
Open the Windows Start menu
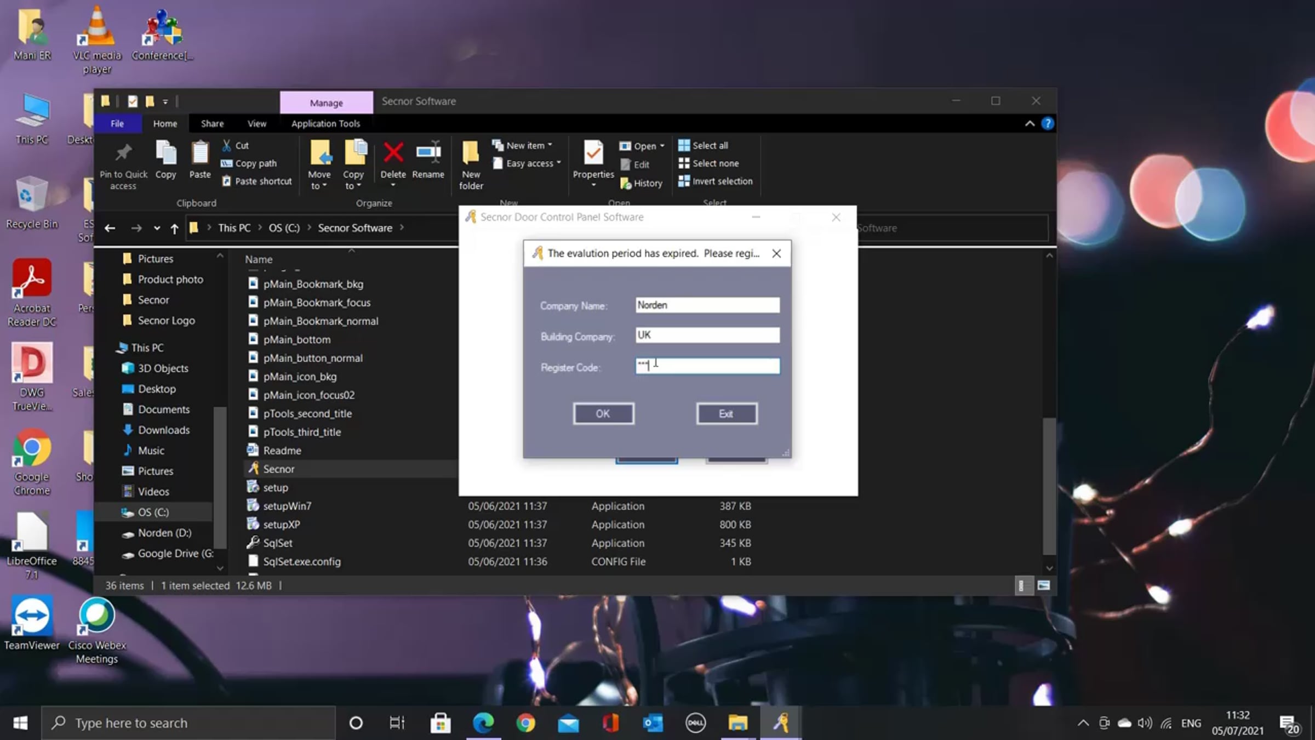point(20,723)
